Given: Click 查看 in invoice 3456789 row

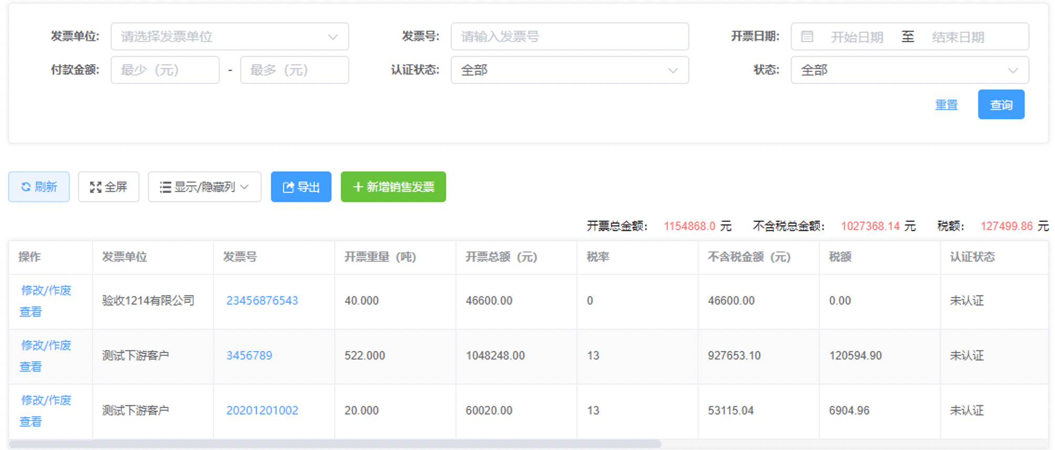Looking at the screenshot, I should pos(31,367).
